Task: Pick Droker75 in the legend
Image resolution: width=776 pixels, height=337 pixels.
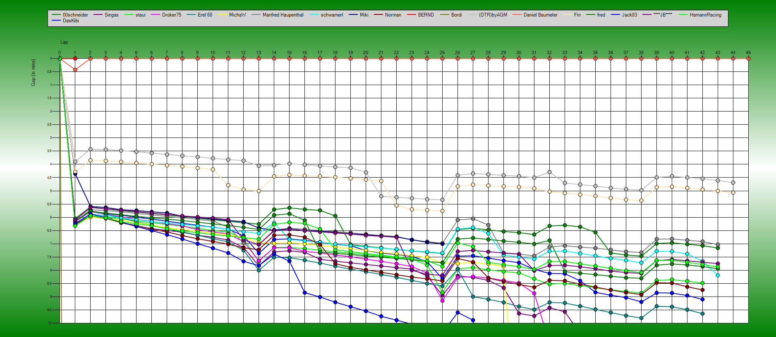Action: [x=166, y=15]
